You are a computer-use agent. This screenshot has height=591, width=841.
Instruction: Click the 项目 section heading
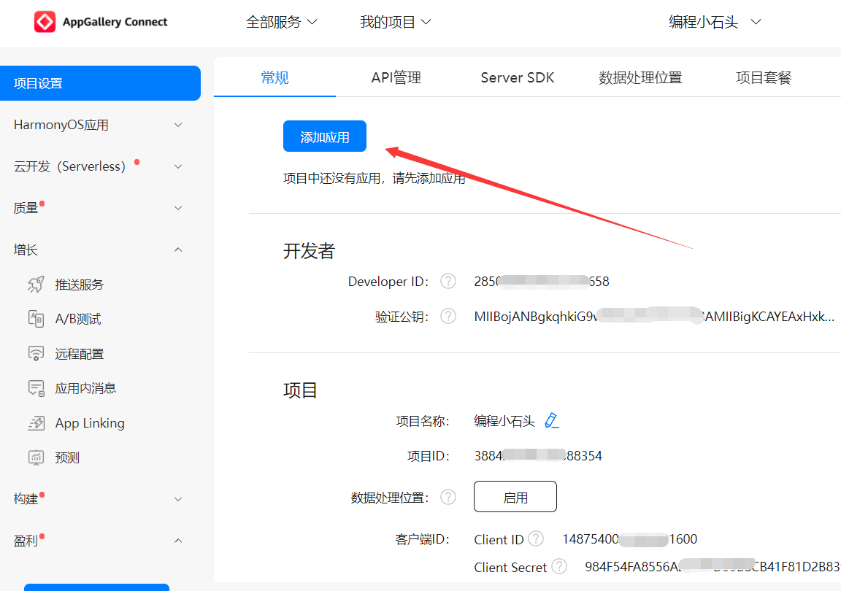[x=300, y=390]
